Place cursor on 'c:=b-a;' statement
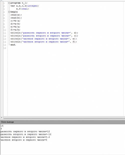 pos(15,21)
